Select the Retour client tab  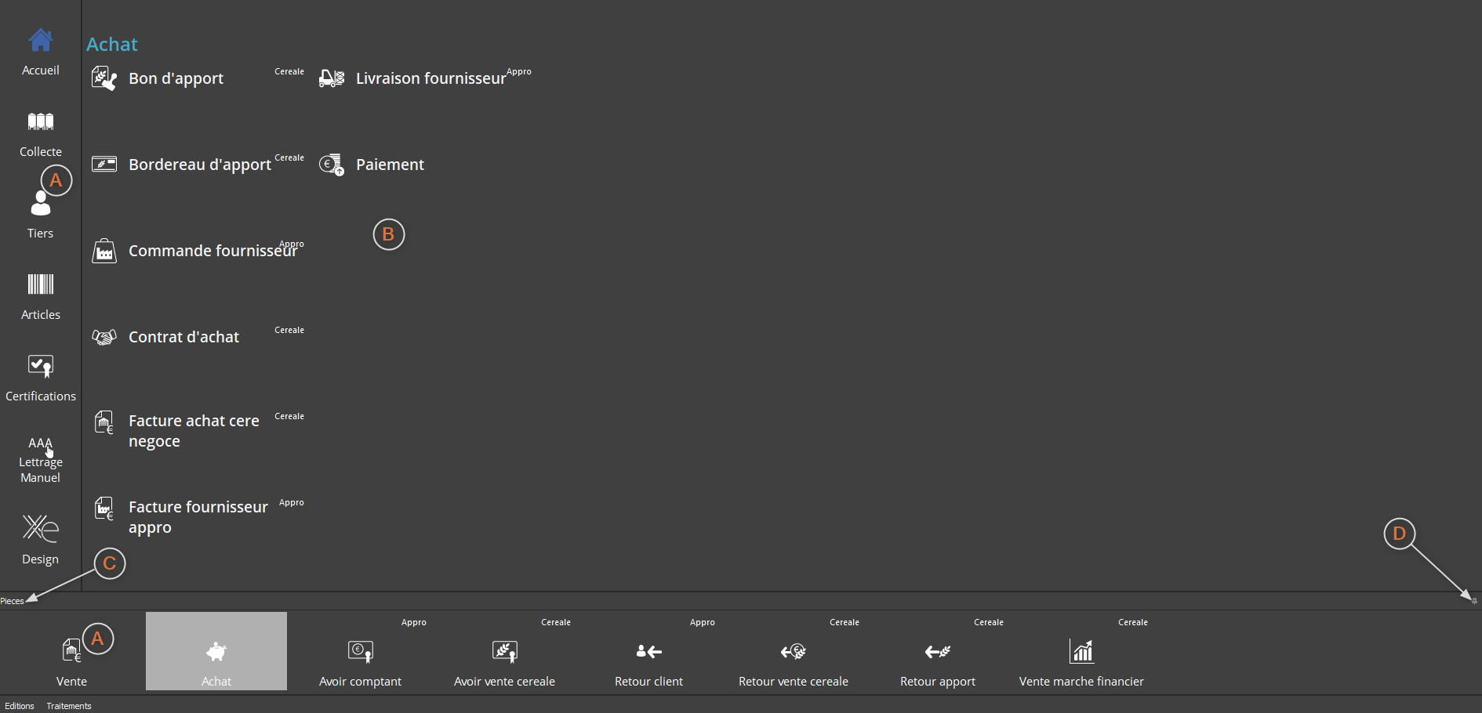tap(649, 652)
